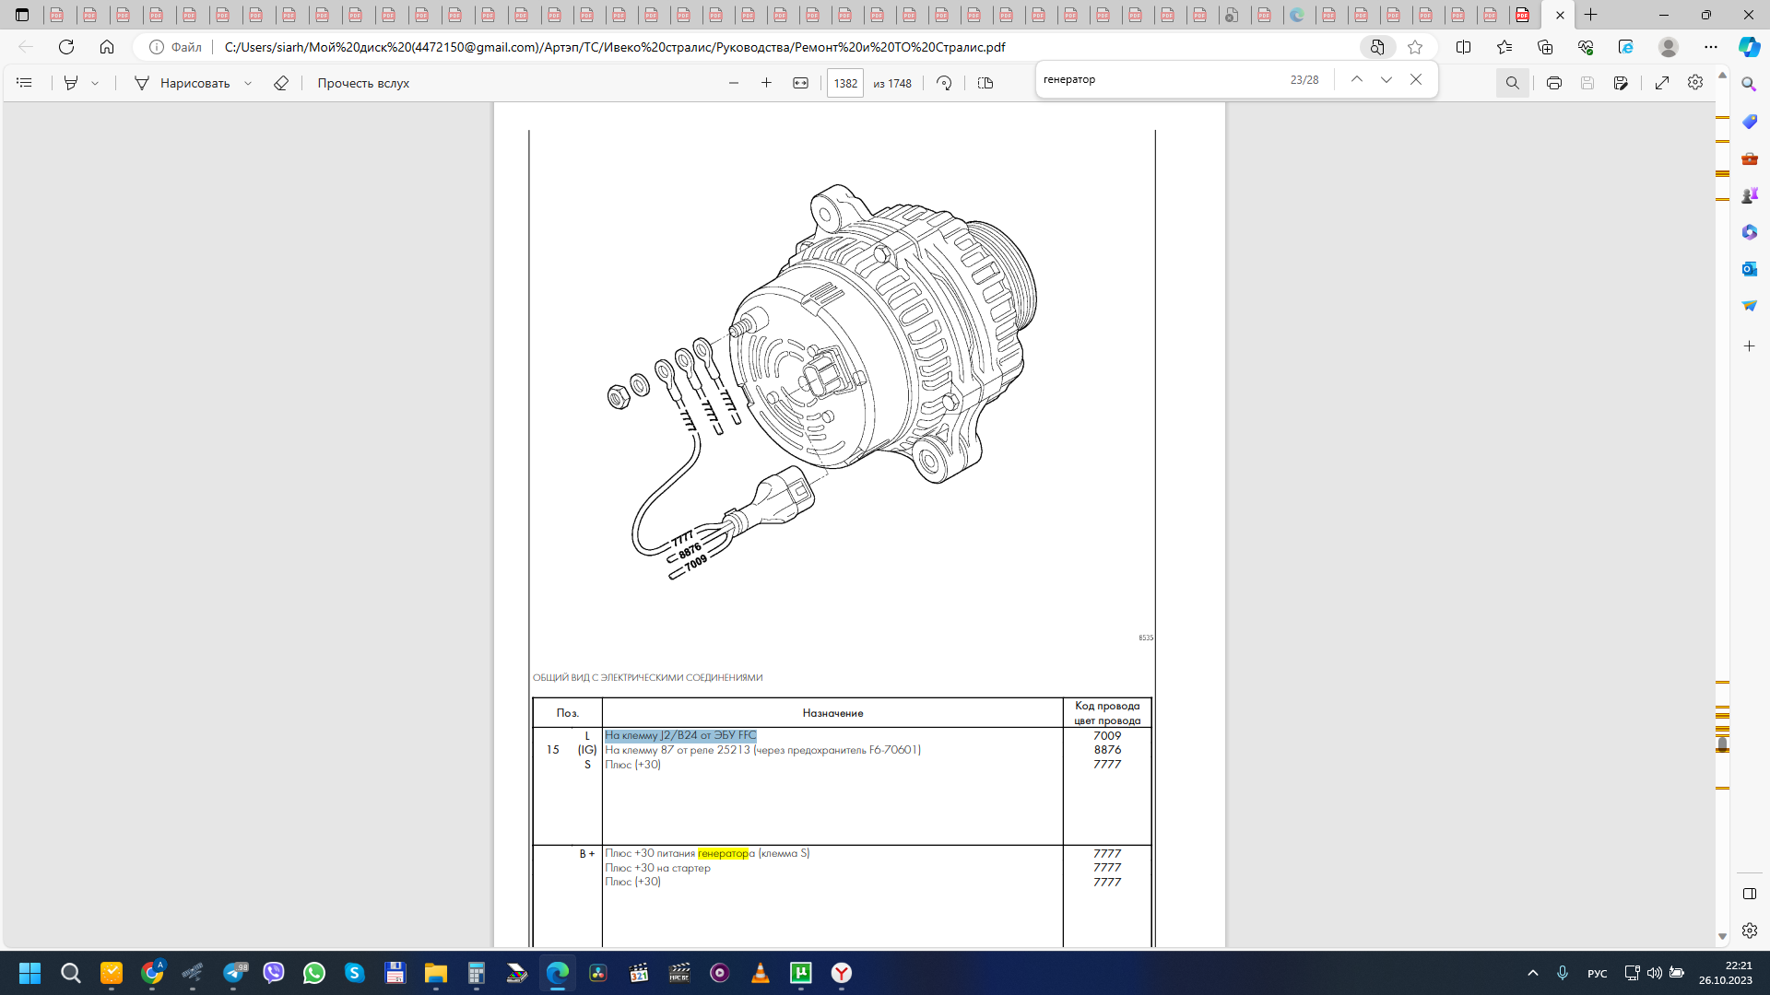
Task: Enter full screen mode
Action: click(1662, 83)
